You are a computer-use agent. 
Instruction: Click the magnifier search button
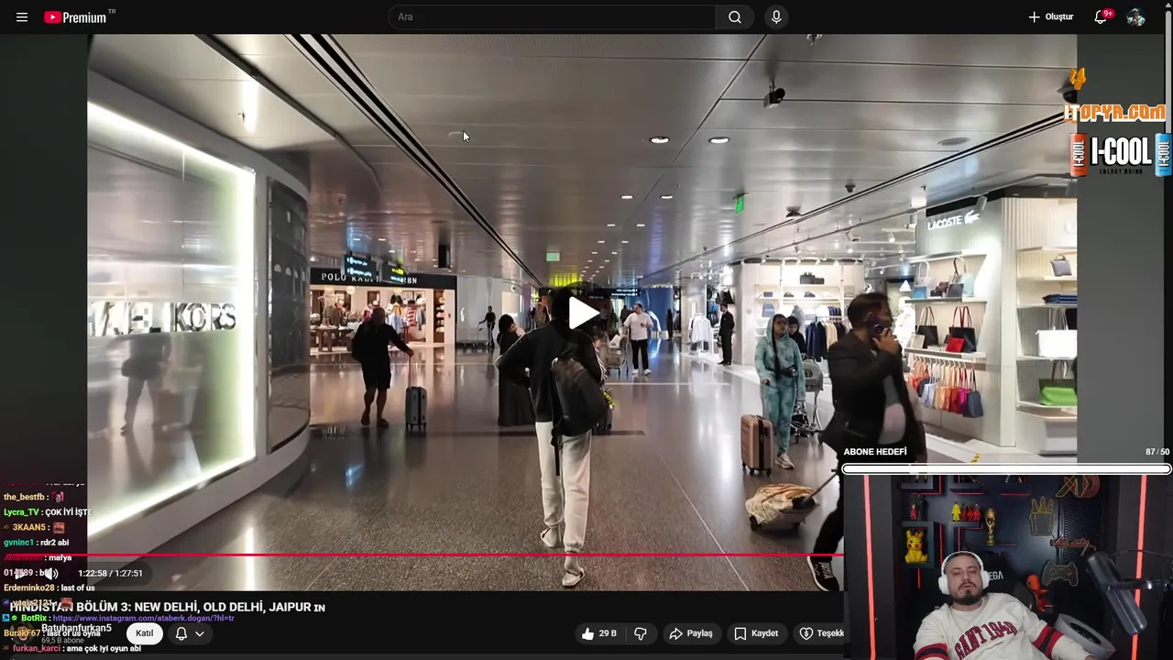pos(735,17)
